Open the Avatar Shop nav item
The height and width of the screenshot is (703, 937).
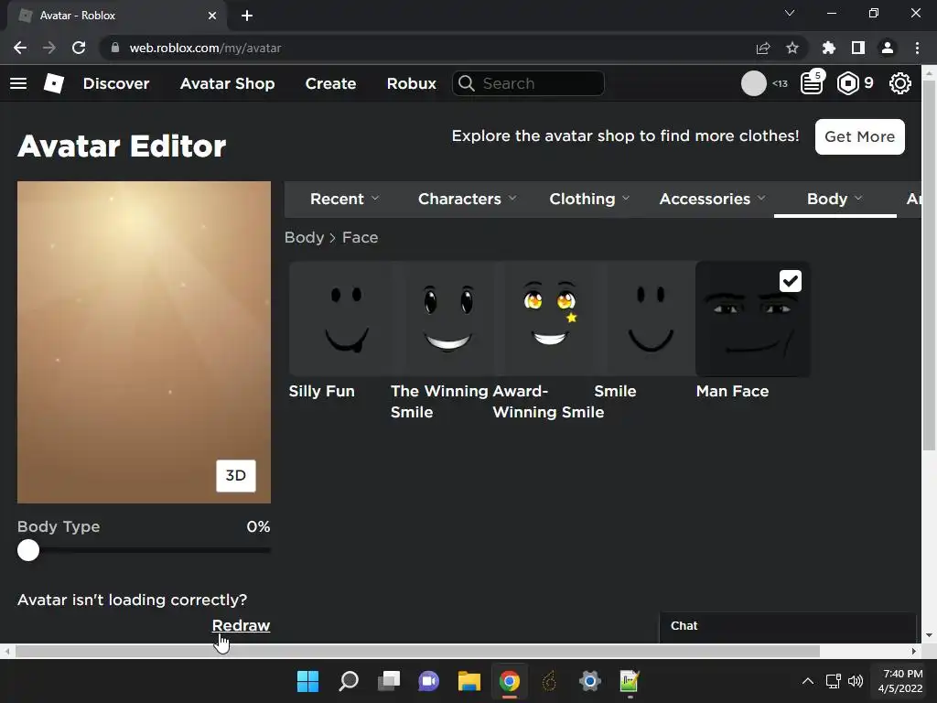[x=228, y=83]
